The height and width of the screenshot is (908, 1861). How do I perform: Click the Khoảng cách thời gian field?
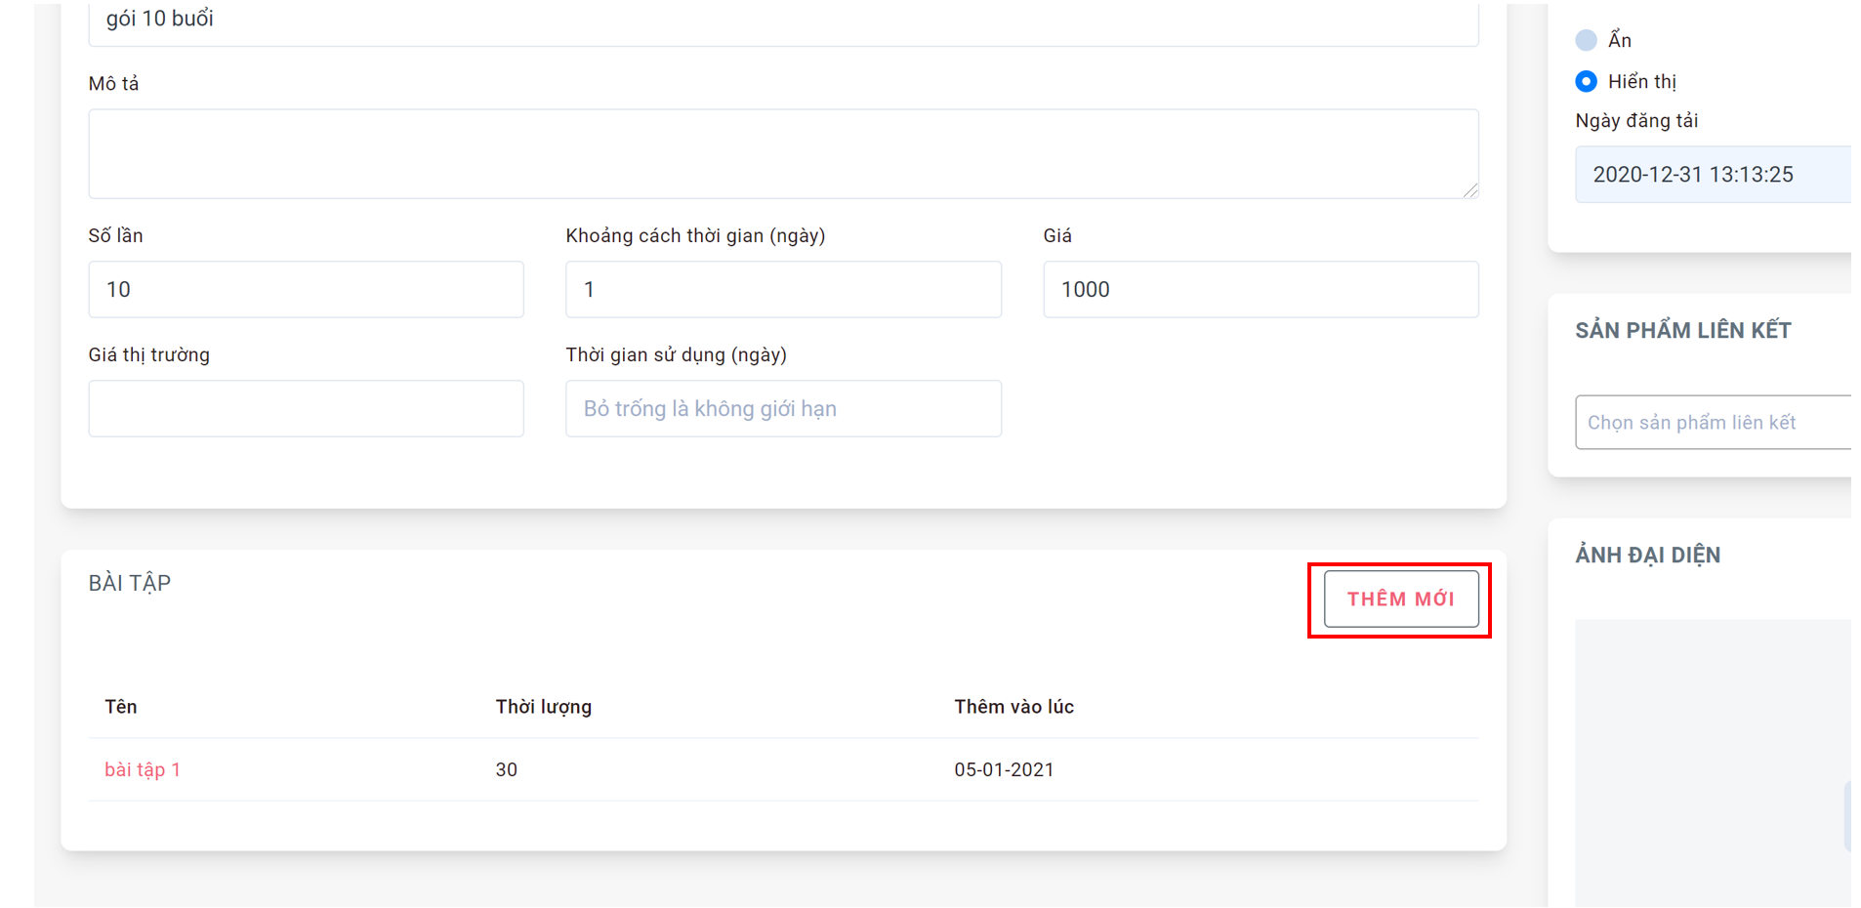pyautogui.click(x=783, y=289)
